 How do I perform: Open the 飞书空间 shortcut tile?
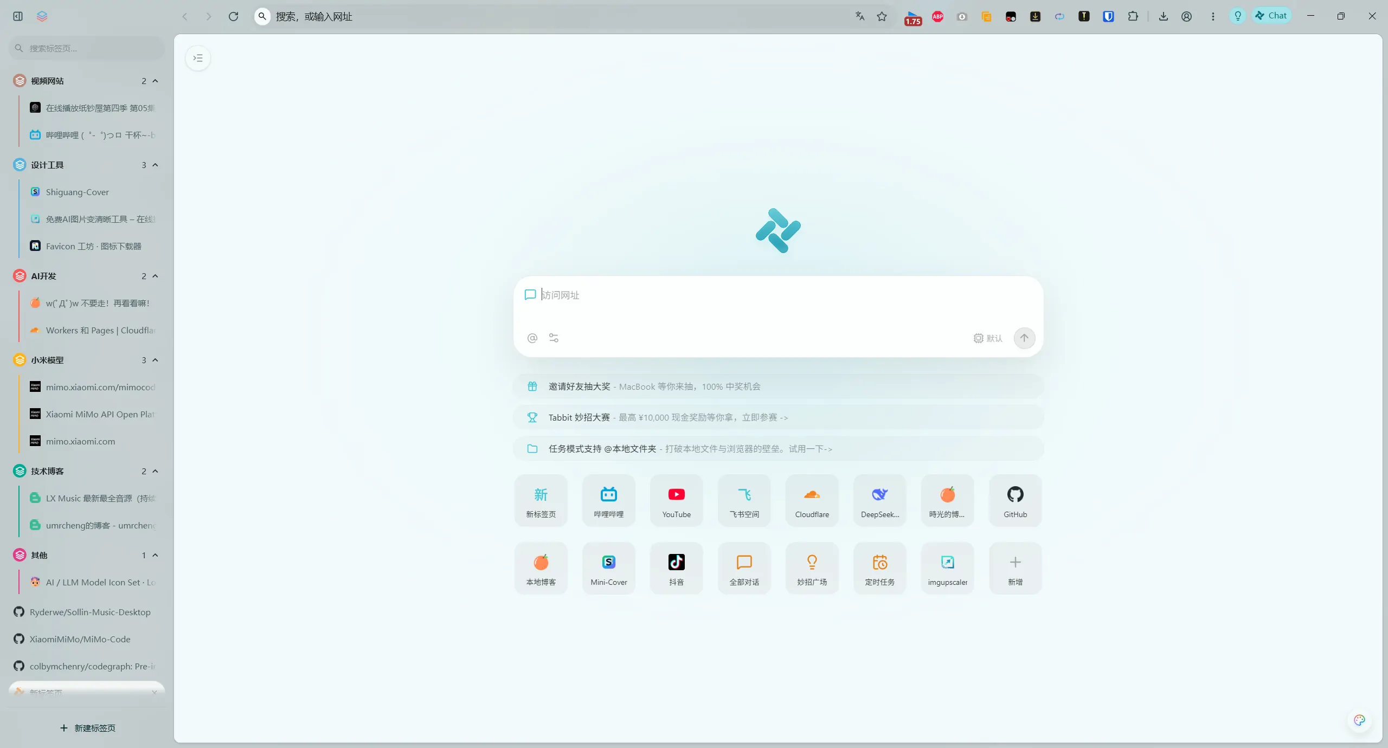pos(744,500)
